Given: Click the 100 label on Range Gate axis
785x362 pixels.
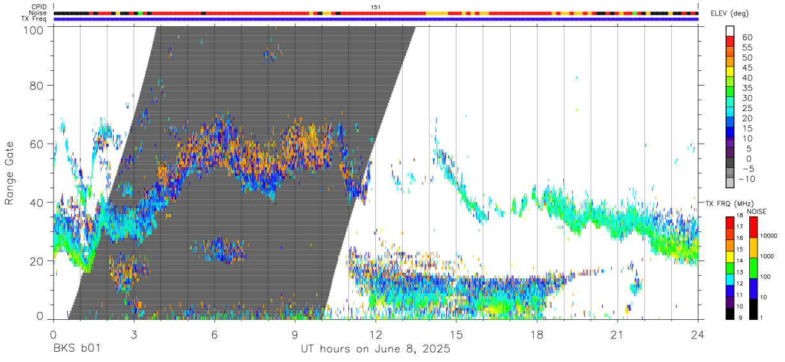Looking at the screenshot, I should (35, 30).
